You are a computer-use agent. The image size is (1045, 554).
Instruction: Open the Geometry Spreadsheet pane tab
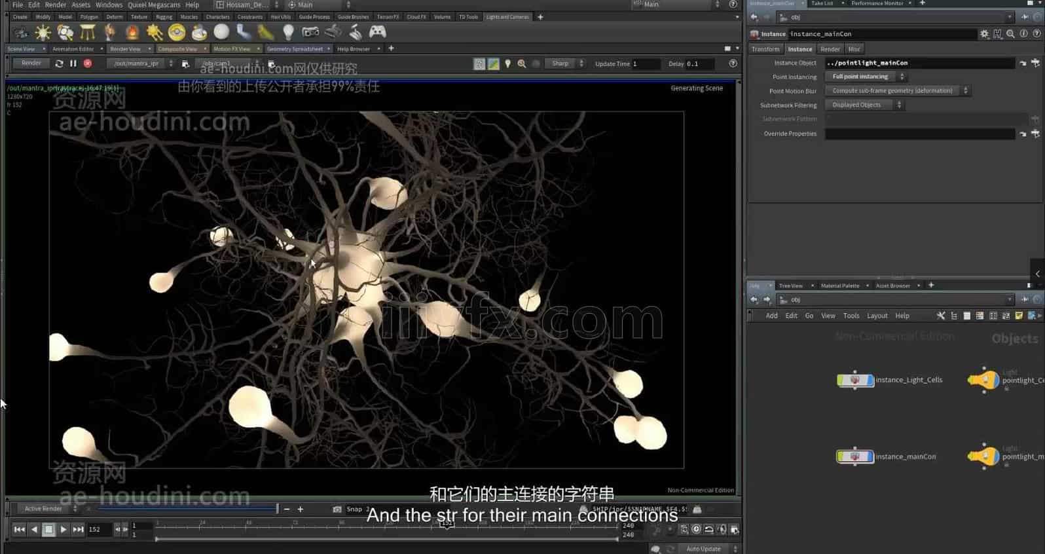pos(295,49)
